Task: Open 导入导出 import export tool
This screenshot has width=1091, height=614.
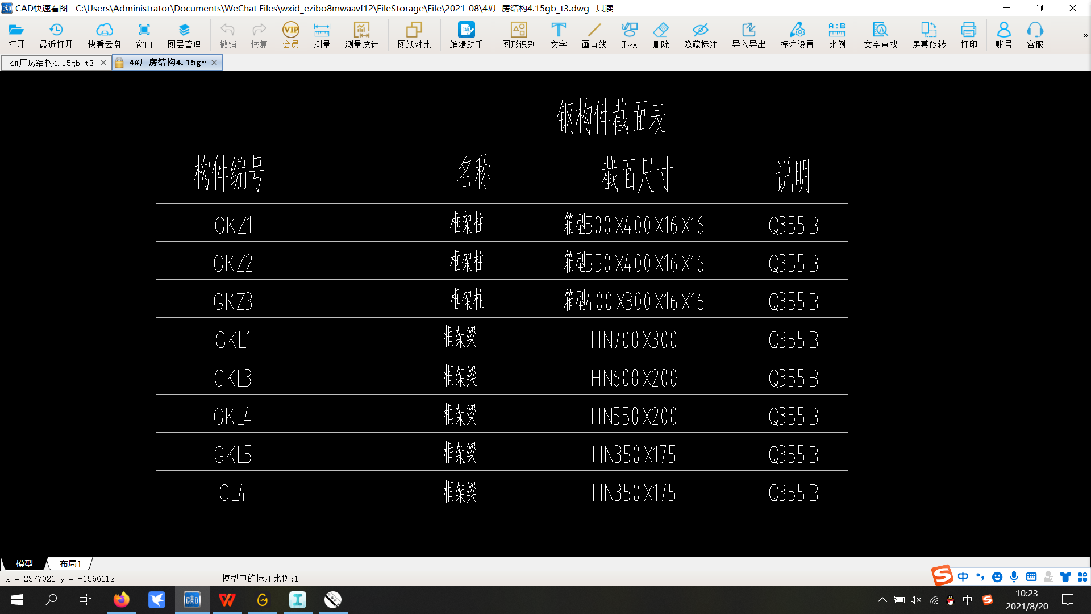Action: click(x=748, y=35)
